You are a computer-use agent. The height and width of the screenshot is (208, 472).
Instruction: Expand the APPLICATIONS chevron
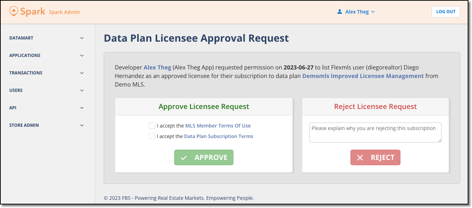(x=82, y=56)
